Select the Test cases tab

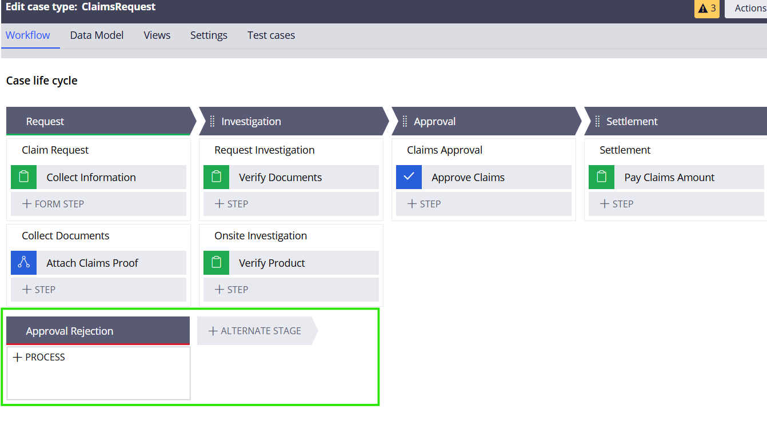pyautogui.click(x=271, y=35)
